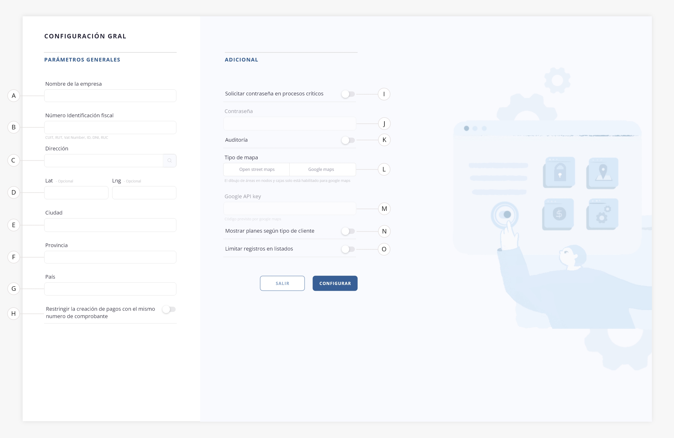Turn on Mostrar planes según tipo de cliente
The width and height of the screenshot is (674, 438).
pos(348,231)
